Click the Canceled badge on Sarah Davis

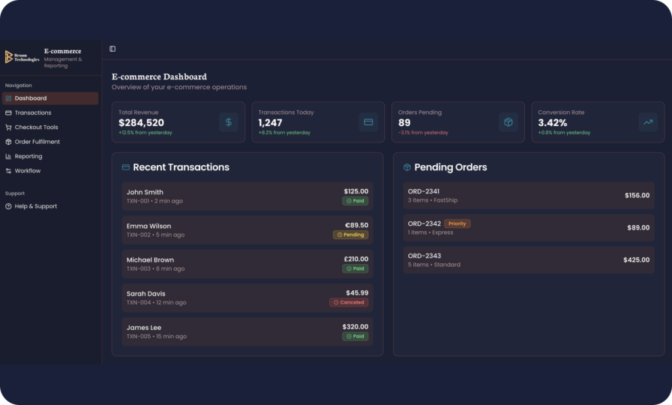point(349,302)
